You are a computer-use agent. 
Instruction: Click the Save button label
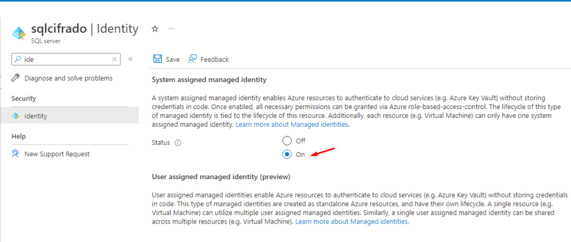coord(173,59)
